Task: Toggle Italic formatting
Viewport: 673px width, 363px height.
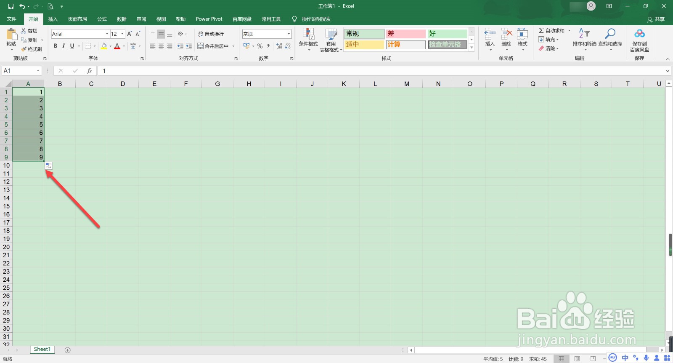Action: (x=64, y=46)
